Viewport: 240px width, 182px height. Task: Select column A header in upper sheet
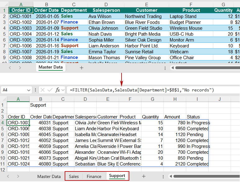(x=21, y=5)
